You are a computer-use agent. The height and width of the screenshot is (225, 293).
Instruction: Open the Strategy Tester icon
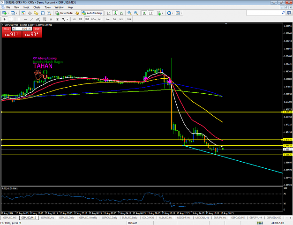pyautogui.click(x=49, y=13)
